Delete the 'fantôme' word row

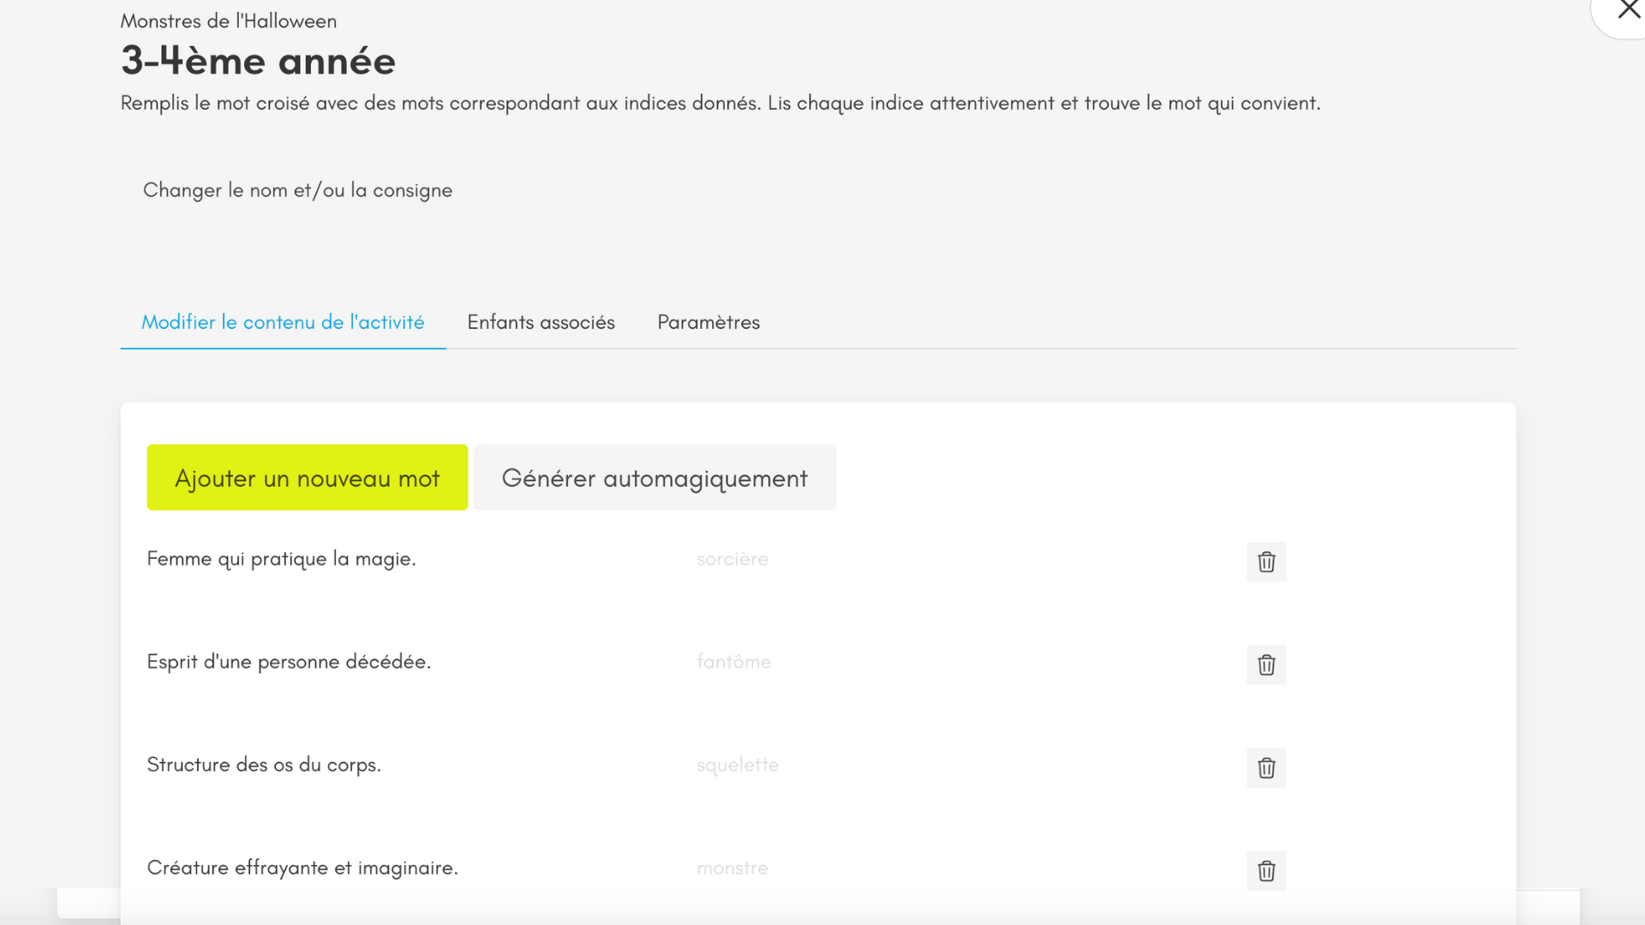1266,665
